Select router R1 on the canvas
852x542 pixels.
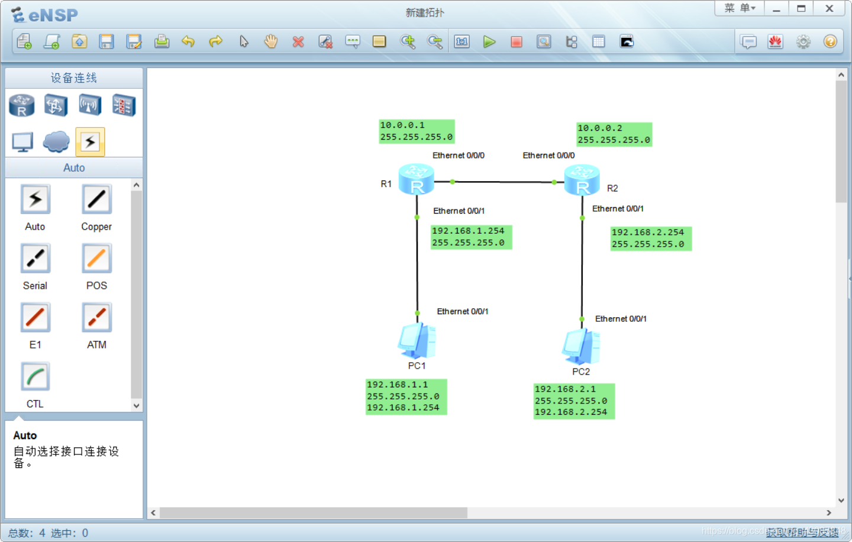[416, 180]
